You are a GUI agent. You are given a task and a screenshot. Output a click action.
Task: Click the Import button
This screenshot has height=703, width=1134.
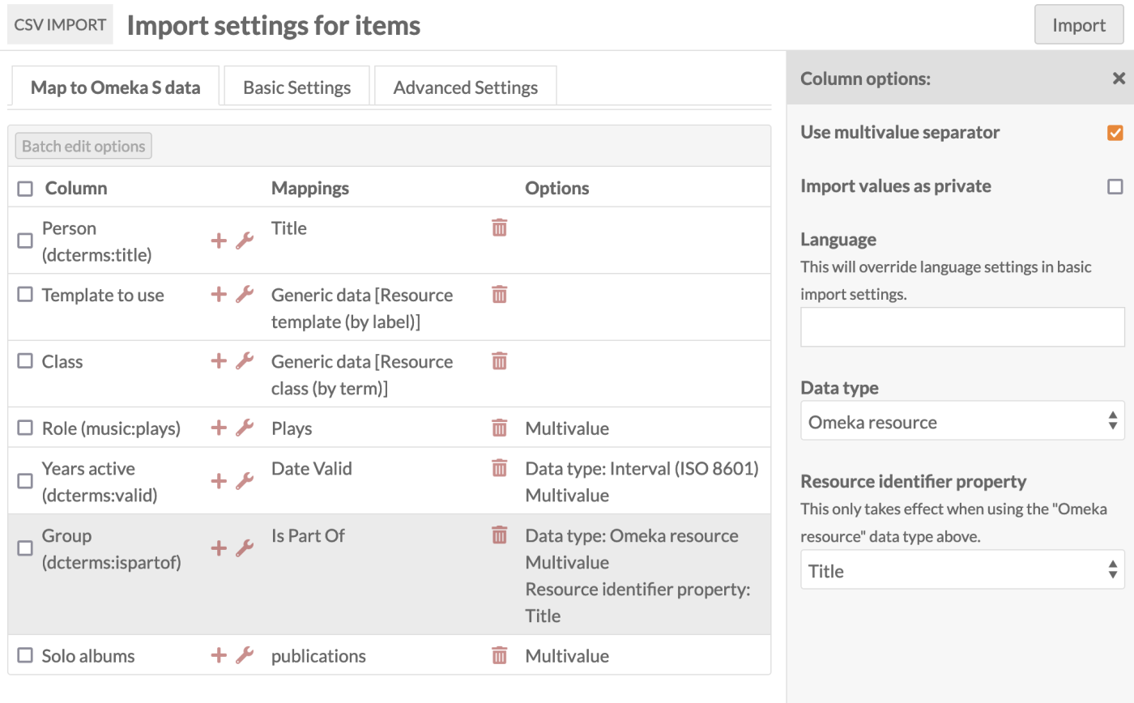click(1079, 25)
